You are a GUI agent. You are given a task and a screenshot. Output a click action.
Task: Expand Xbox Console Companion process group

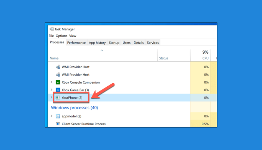pos(52,82)
